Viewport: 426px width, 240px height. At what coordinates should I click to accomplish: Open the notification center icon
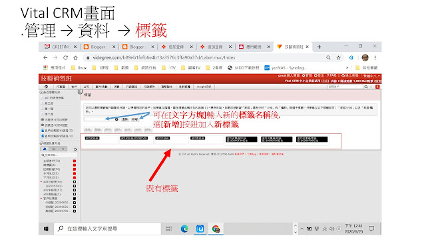coord(371,229)
